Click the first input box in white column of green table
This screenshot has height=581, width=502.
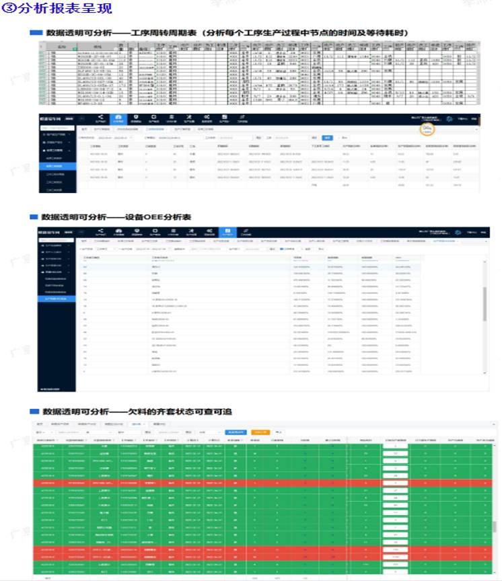(x=395, y=446)
